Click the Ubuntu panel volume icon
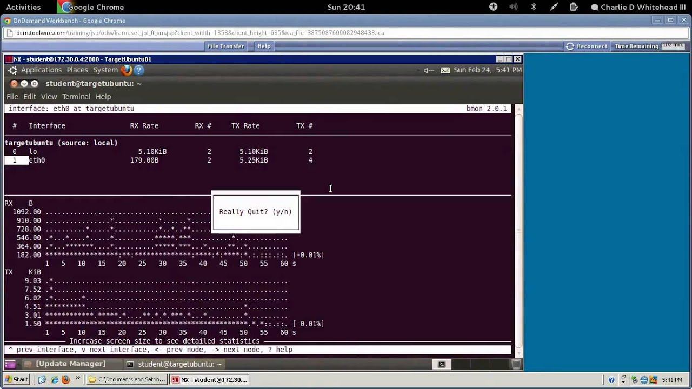This screenshot has width=692, height=389. coord(428,70)
